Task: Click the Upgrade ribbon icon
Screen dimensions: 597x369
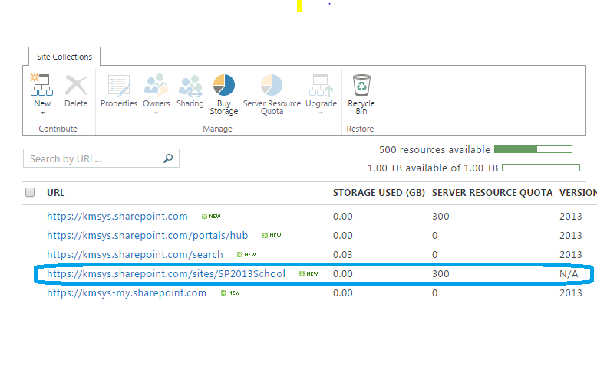Action: coord(321,85)
